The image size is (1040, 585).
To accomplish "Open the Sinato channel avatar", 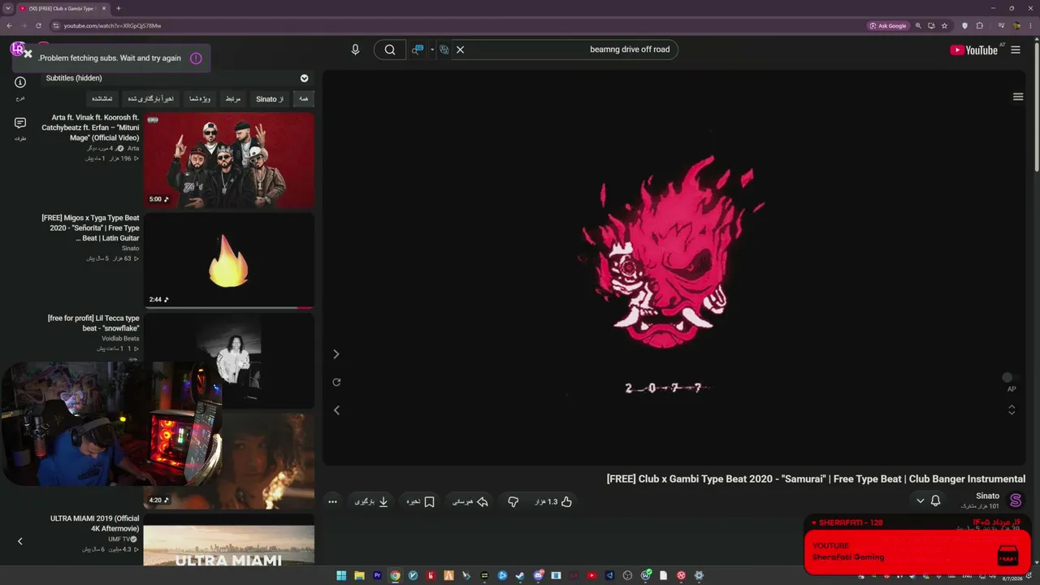I will [1016, 500].
